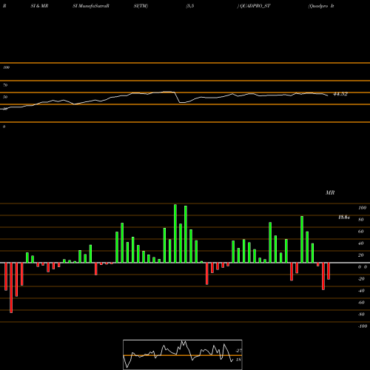This screenshot has width=370, height=370.
Task: Click the -40 label on MR axis
Action: click(361, 291)
